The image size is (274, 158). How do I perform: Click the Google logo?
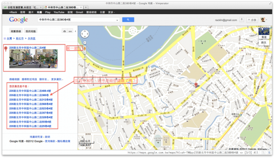click(x=18, y=20)
